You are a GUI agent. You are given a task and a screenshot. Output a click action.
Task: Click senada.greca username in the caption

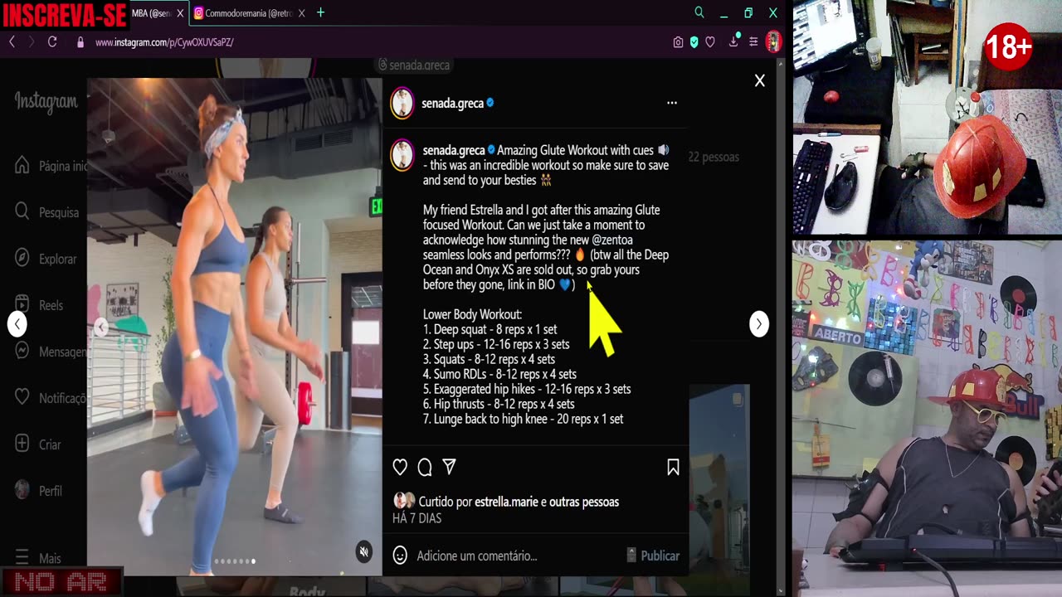454,150
